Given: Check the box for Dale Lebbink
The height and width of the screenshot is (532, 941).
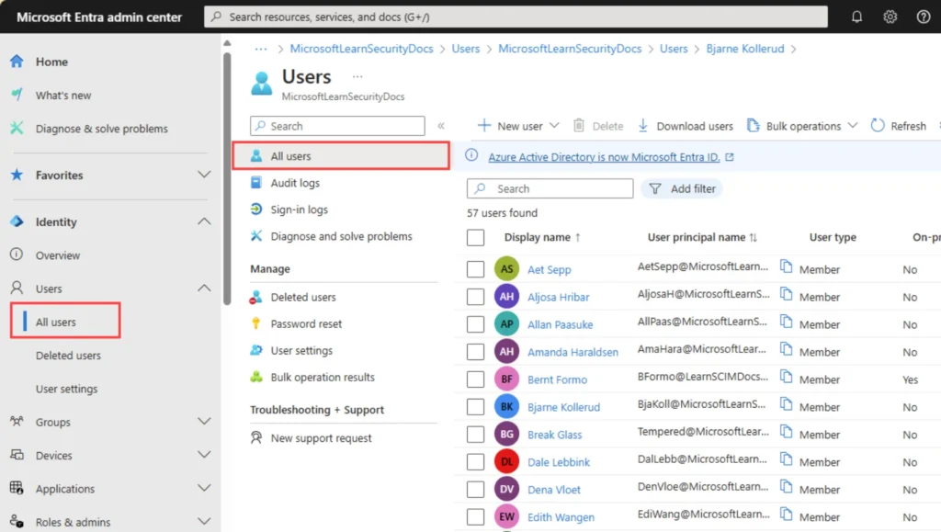Looking at the screenshot, I should [475, 462].
